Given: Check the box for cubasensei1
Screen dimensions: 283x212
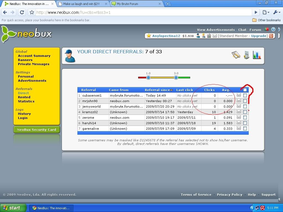Looking at the screenshot, I should tap(245, 95).
